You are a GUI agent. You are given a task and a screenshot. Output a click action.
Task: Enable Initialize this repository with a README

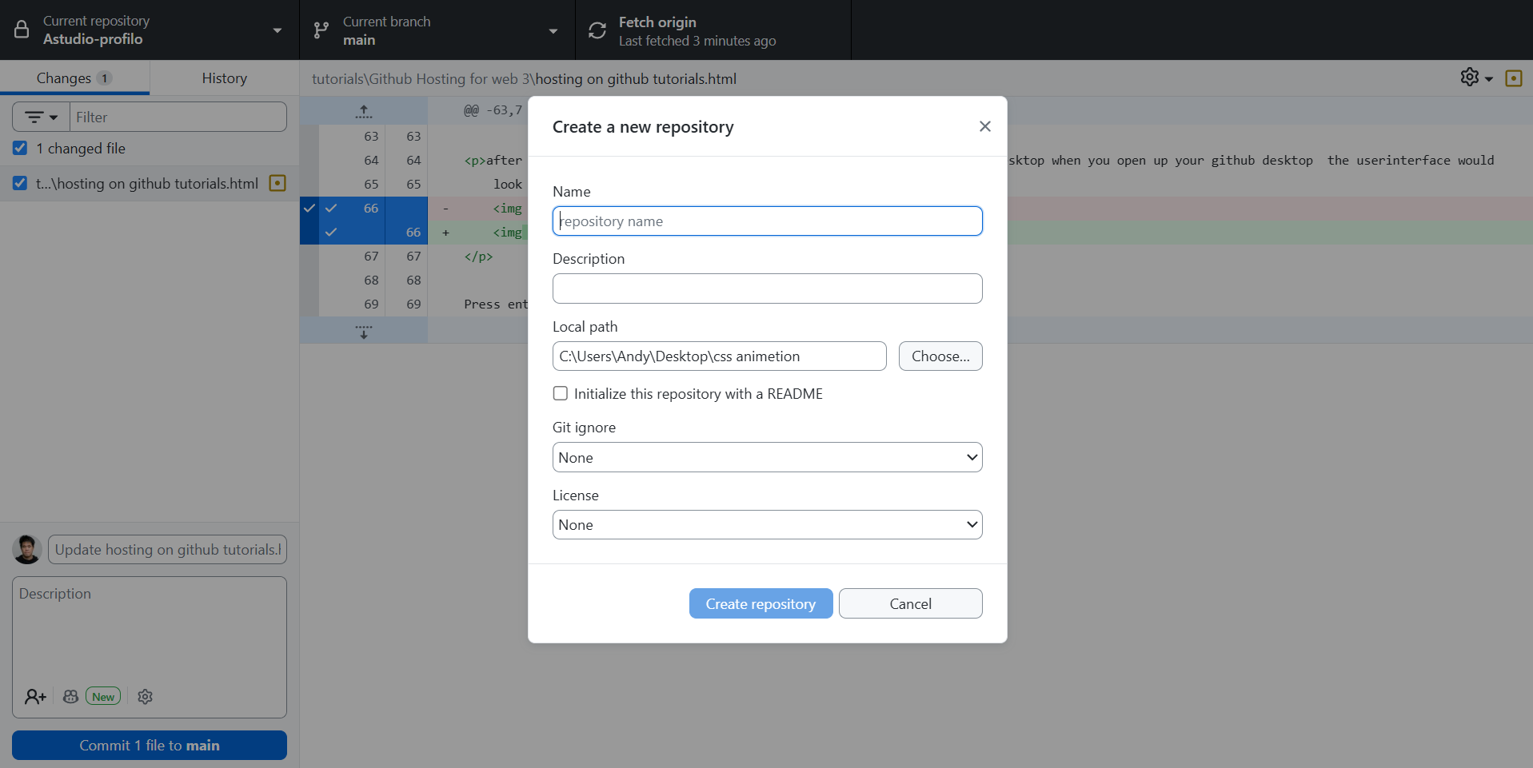click(x=561, y=393)
